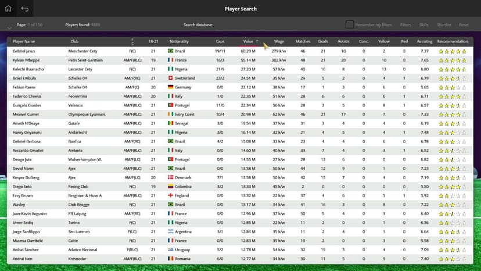Sort by the Nationality column header
Viewport: 481px width, 271px height.
[x=179, y=41]
